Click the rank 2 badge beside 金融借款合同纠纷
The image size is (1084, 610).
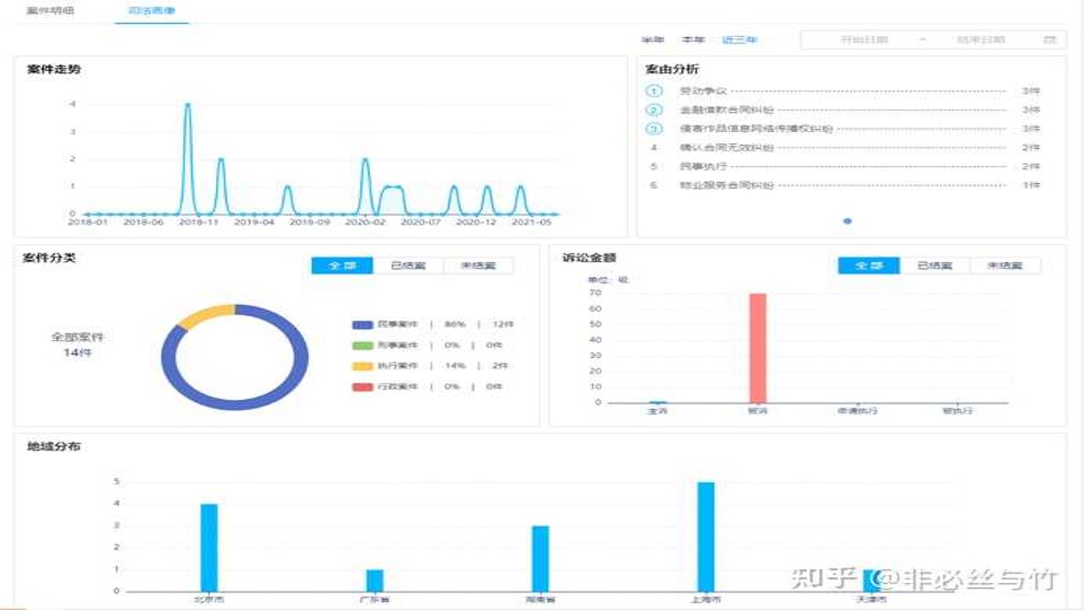(653, 110)
